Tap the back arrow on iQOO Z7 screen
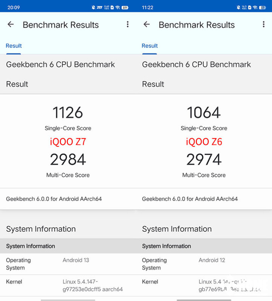The image size is (272, 301). (x=11, y=25)
